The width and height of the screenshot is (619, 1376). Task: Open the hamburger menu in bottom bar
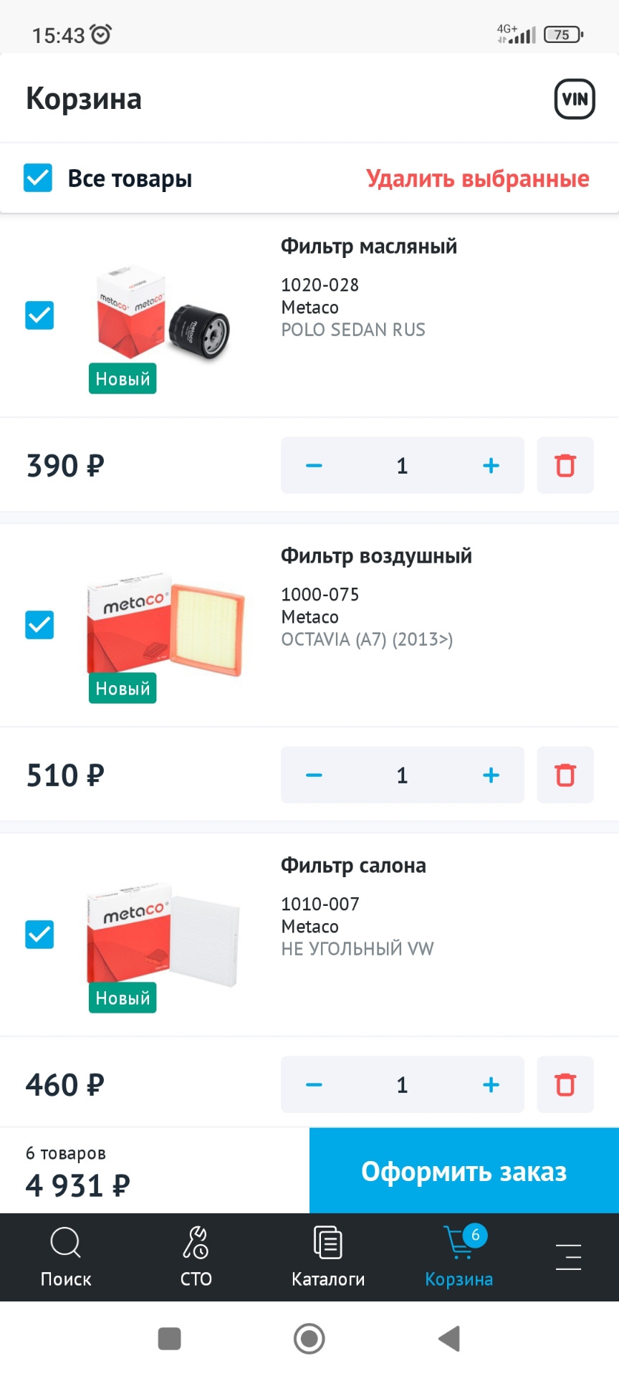tap(568, 1257)
